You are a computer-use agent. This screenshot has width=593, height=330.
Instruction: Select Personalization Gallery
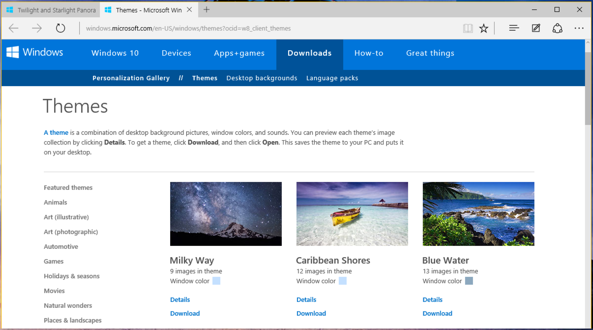[x=131, y=78]
